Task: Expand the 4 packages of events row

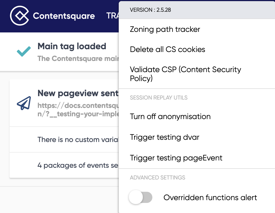Action: (x=64, y=165)
